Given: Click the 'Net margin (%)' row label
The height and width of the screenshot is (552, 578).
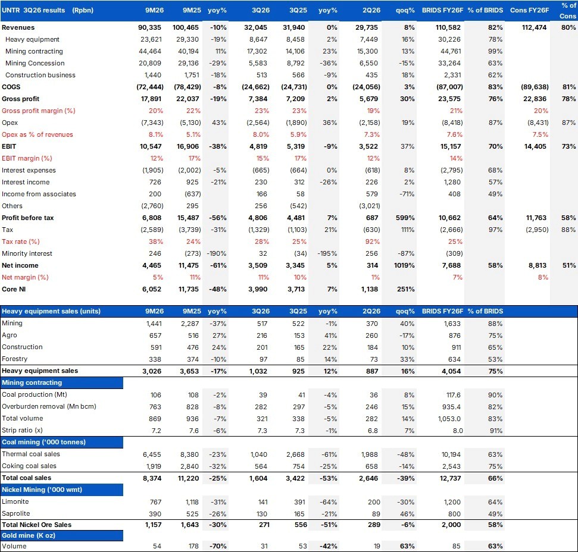Looking at the screenshot, I should pyautogui.click(x=25, y=277).
